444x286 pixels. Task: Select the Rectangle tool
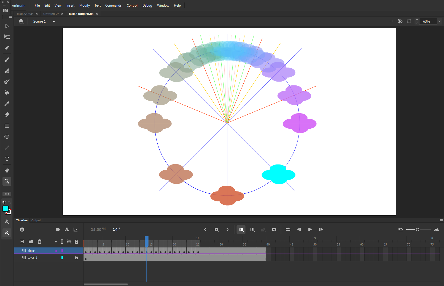click(x=7, y=126)
